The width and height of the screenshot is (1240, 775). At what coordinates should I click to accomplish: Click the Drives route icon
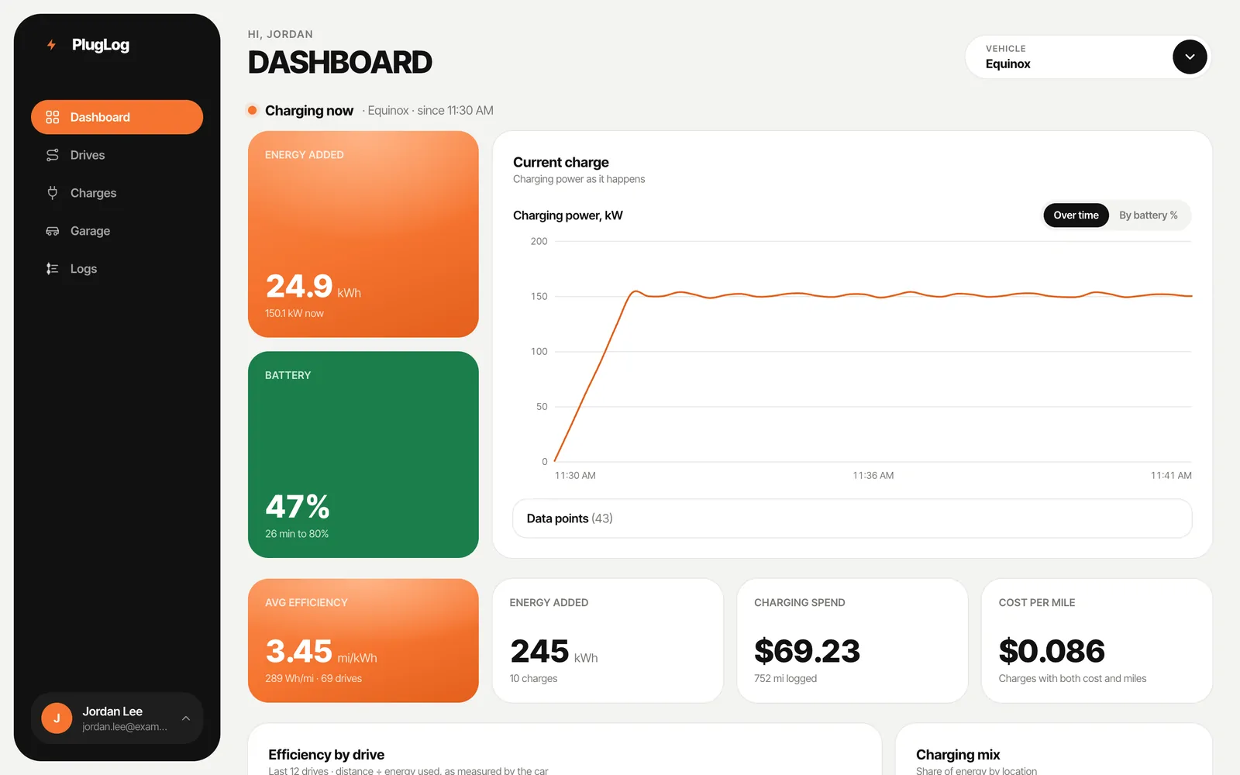(53, 155)
